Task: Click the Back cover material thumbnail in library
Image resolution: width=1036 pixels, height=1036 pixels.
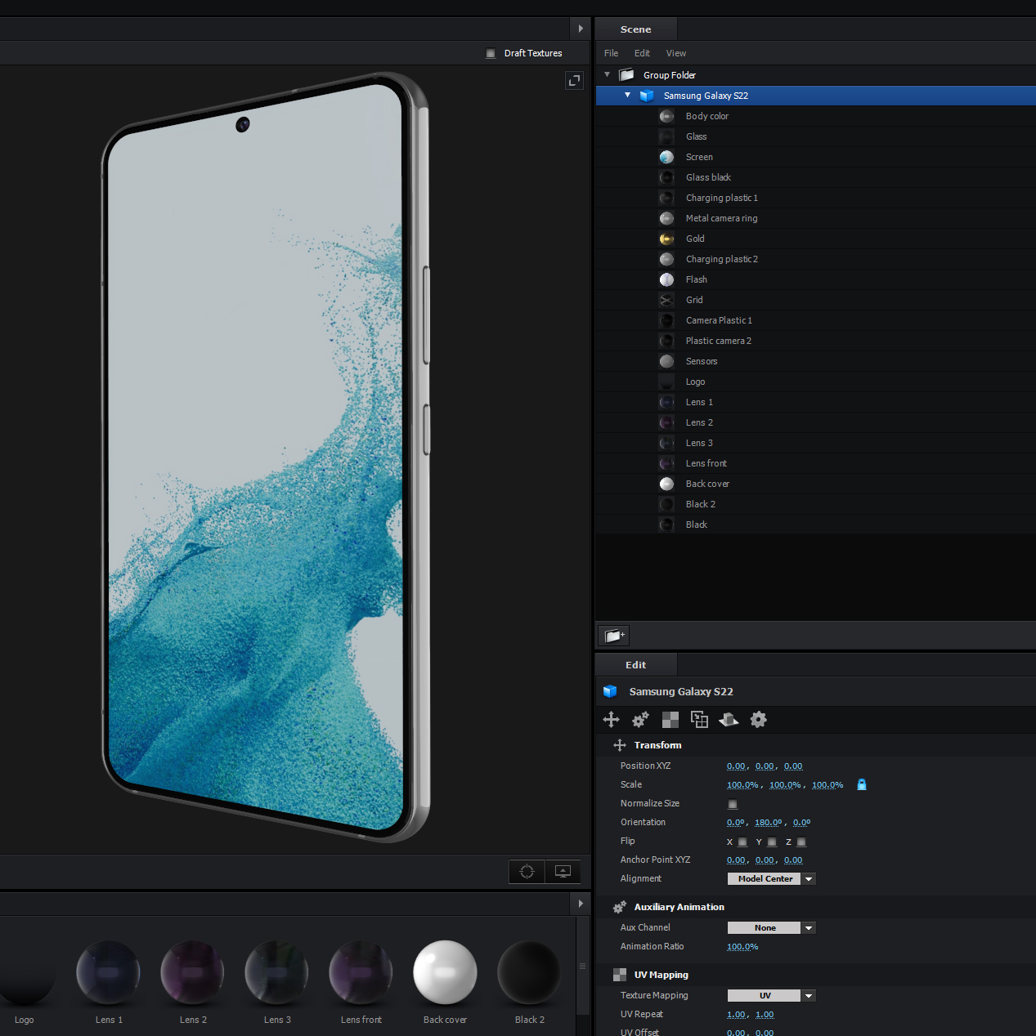Action: coord(445,972)
